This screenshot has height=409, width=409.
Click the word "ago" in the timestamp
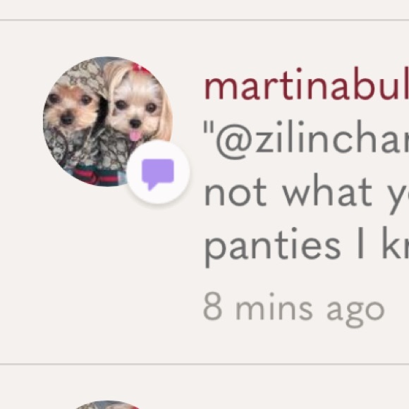click(x=355, y=314)
